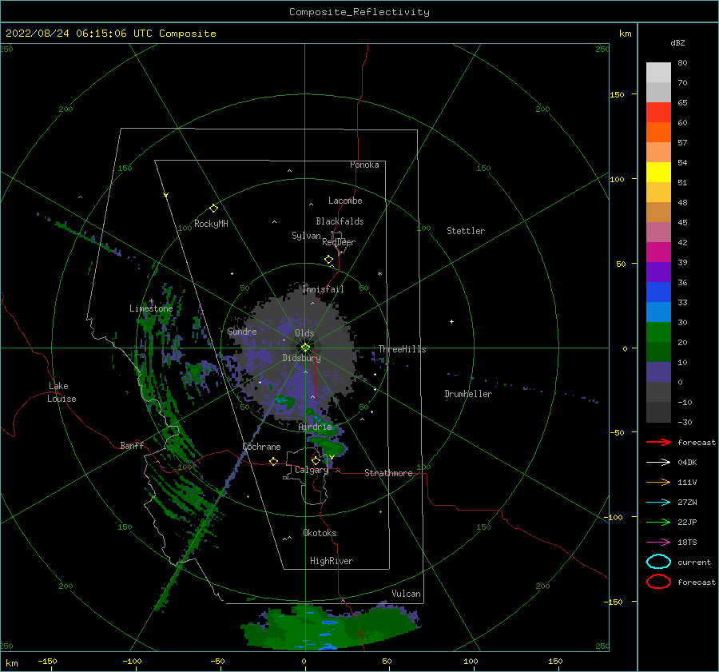Image resolution: width=719 pixels, height=672 pixels.
Task: Click the yellow diamond marker below RedDeer
Action: (x=329, y=260)
